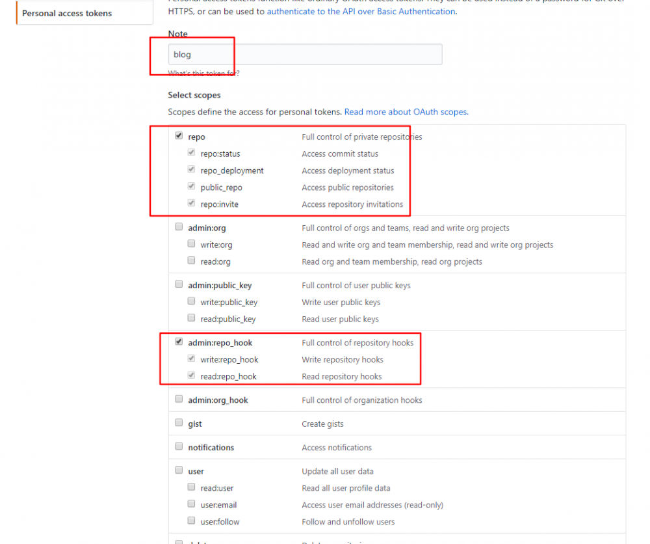Check the notifications scope
This screenshot has width=650, height=544.
coord(179,446)
